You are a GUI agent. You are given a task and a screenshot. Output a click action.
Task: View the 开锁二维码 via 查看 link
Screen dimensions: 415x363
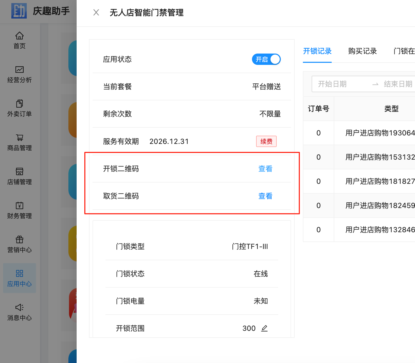265,169
